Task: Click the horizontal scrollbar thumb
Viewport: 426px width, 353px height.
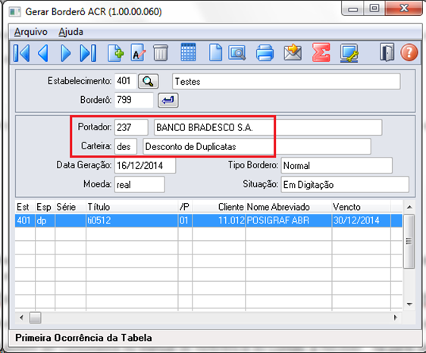Action: [36, 317]
